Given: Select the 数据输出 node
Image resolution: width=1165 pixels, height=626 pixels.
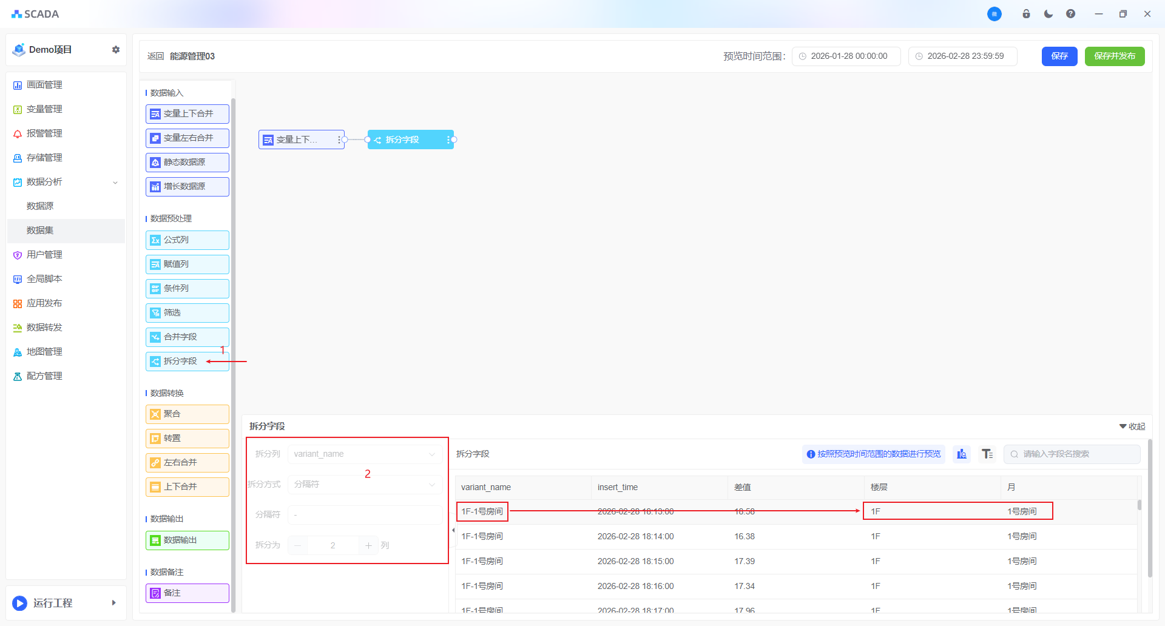Looking at the screenshot, I should (x=187, y=540).
